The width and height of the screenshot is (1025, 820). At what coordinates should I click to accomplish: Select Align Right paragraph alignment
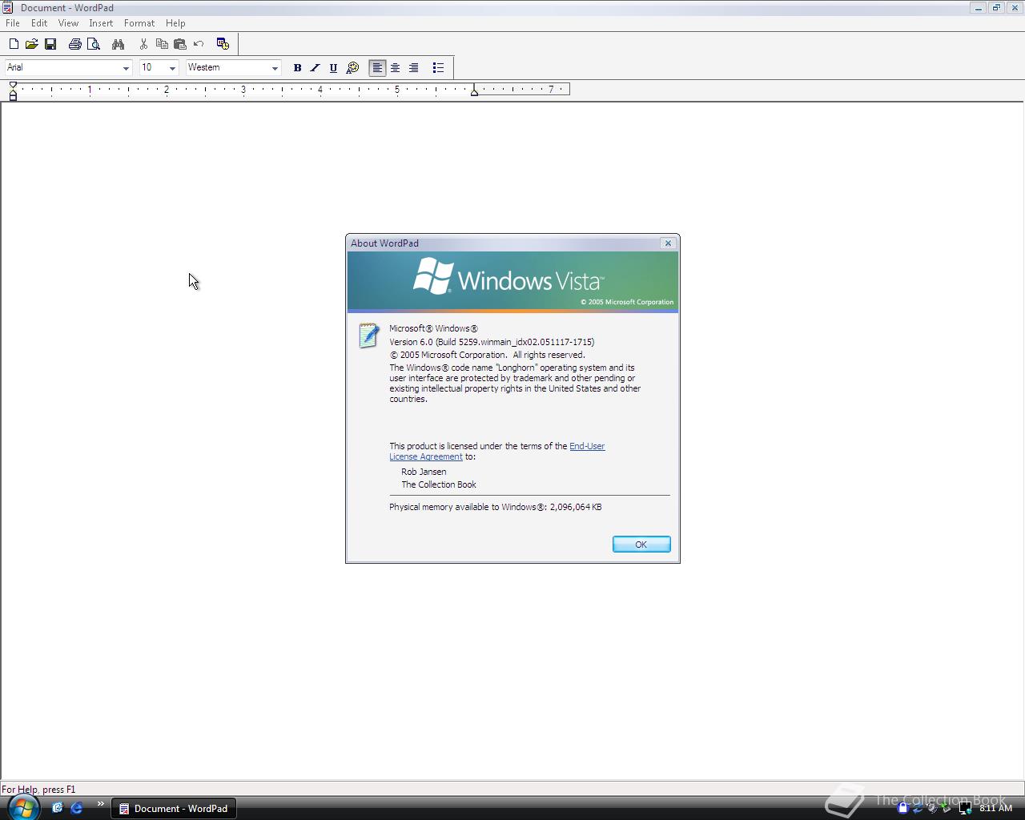[414, 68]
